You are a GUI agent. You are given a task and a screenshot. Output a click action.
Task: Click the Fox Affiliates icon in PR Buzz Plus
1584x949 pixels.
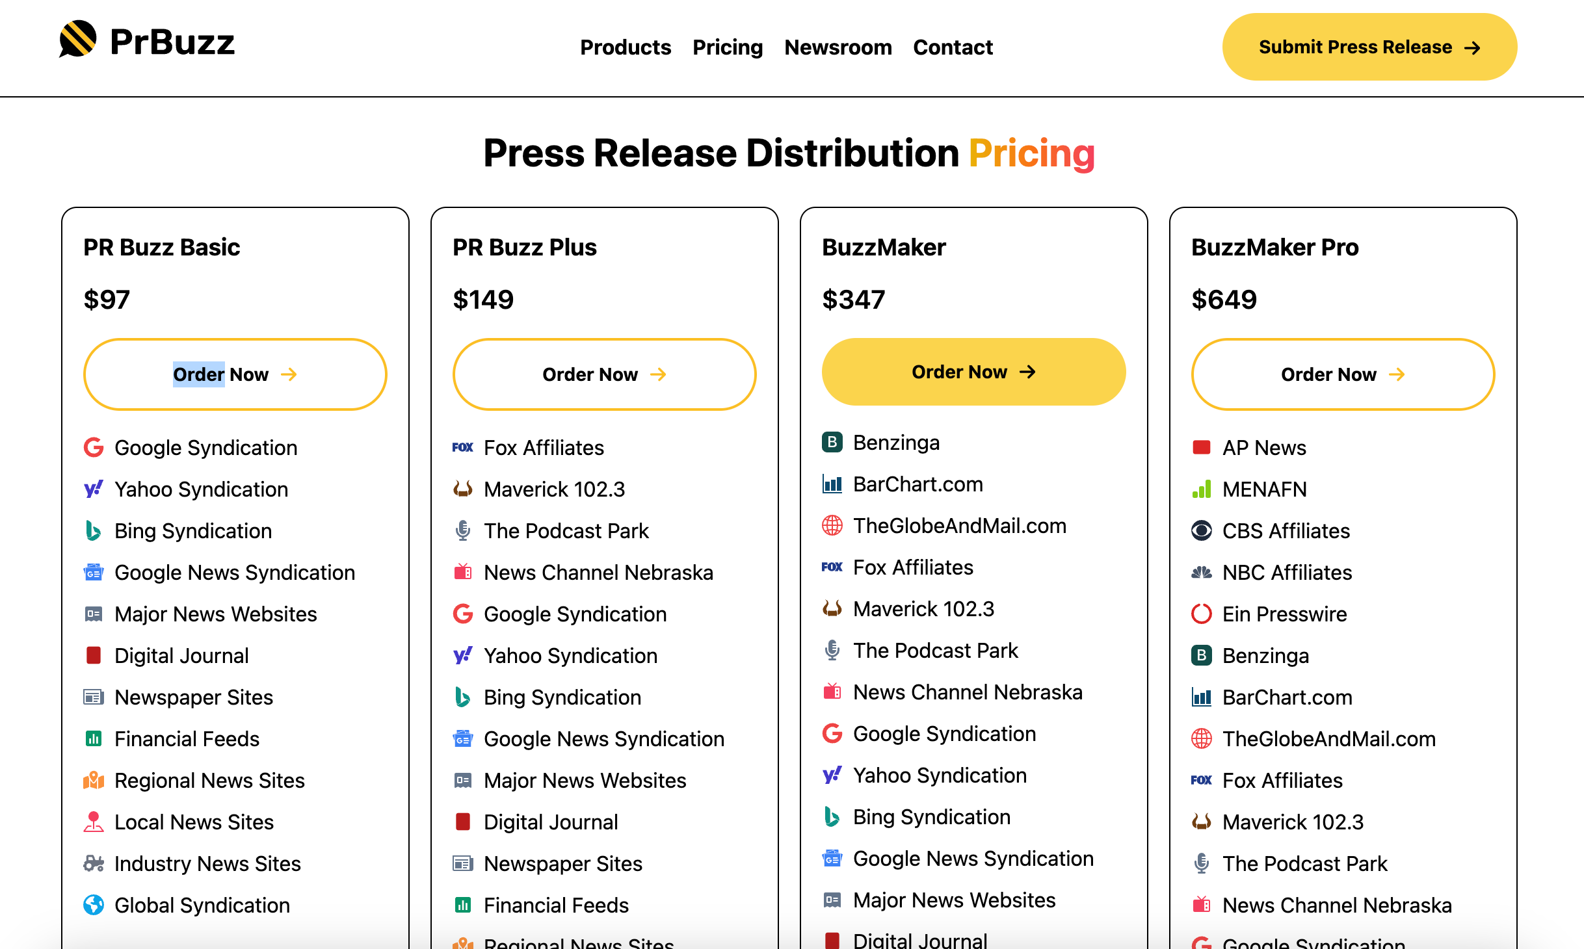(x=463, y=447)
